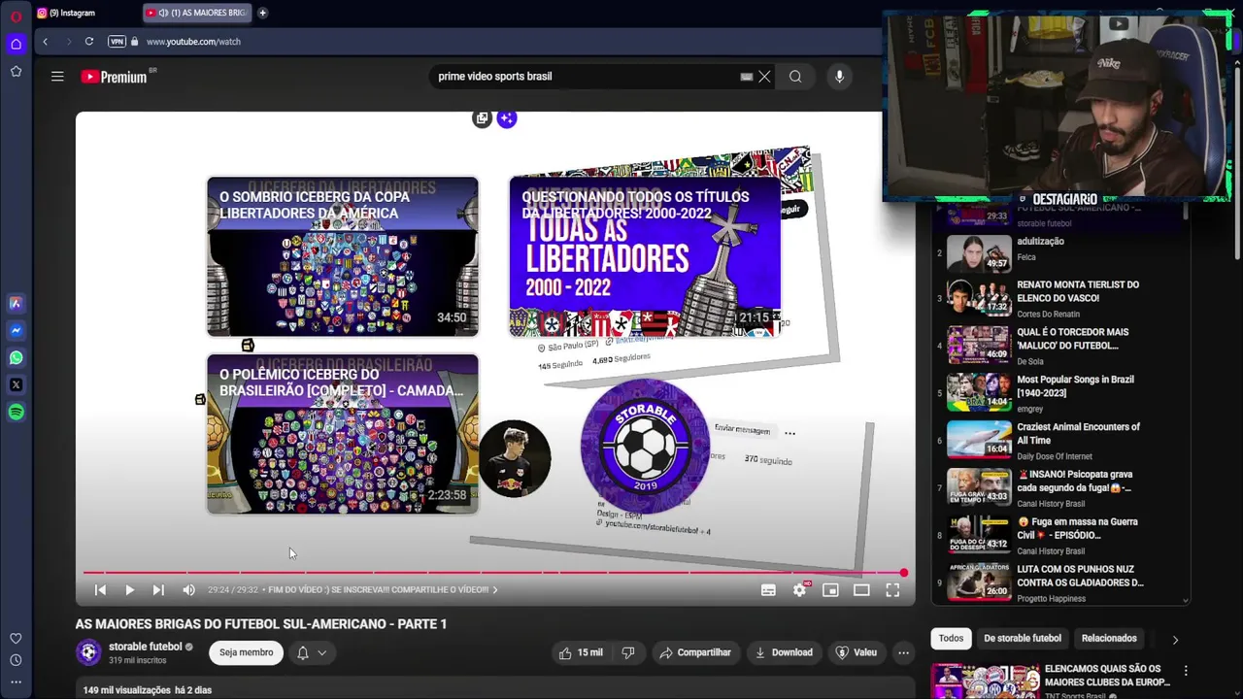Image resolution: width=1243 pixels, height=699 pixels.
Task: Like the video (15 mil)
Action: (x=581, y=652)
